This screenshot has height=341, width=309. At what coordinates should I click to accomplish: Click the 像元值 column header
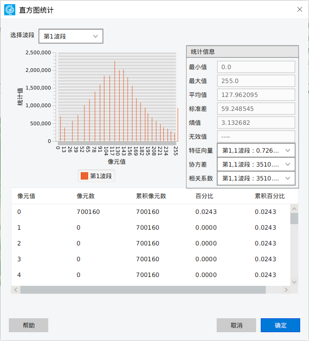coord(26,196)
